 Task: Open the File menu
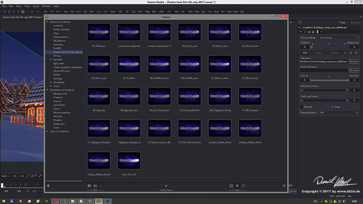click(x=4, y=6)
